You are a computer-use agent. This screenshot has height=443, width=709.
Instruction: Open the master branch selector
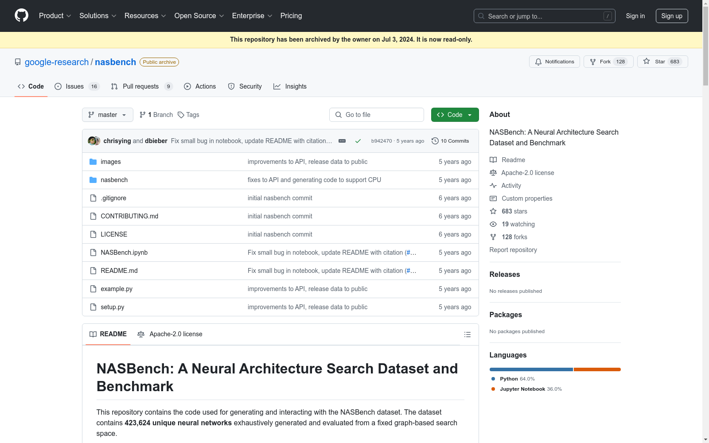(108, 115)
